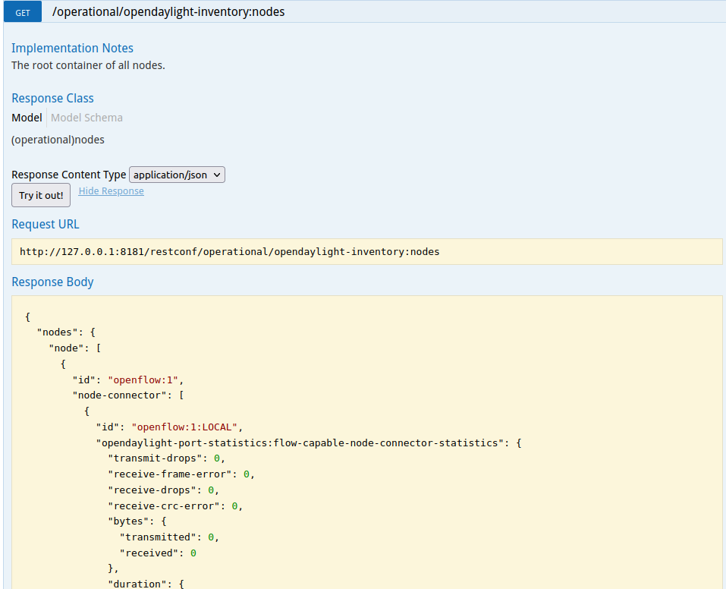Click the "node-connector" key in the response
This screenshot has width=726, height=589.
point(119,395)
